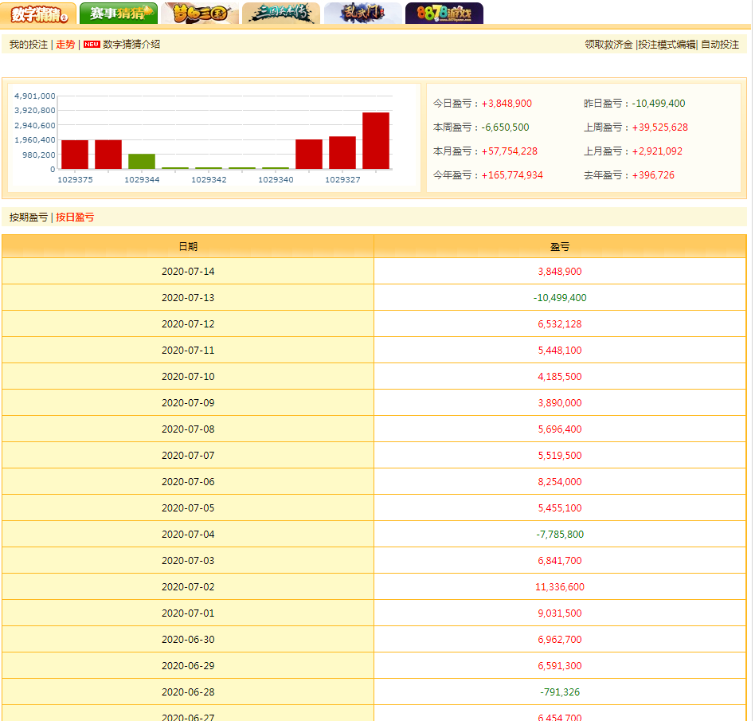Viewport: 755px width, 721px height.
Task: Click the red NEW badge icon
Action: (92, 45)
